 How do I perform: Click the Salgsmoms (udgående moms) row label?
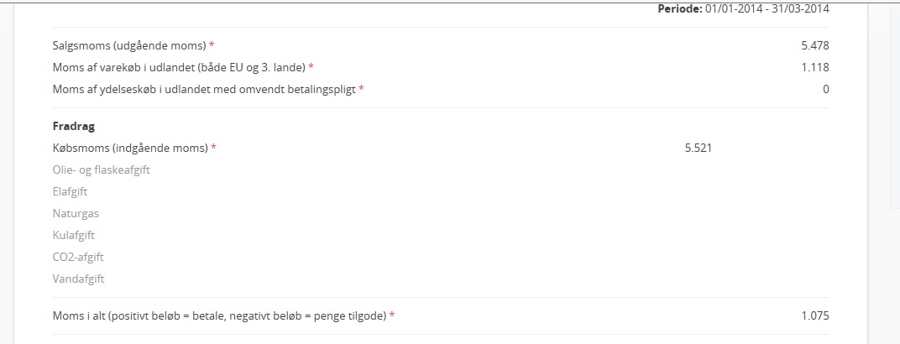click(130, 45)
